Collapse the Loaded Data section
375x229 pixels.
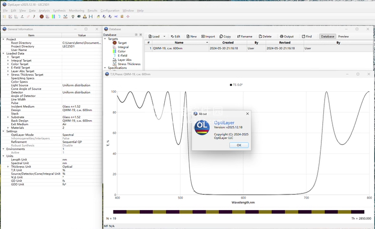click(x=3, y=53)
